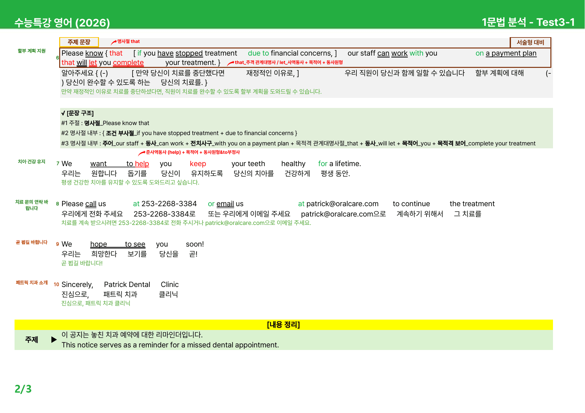
Task: Click the side label 할부 계획 지원
Action: pos(32,51)
